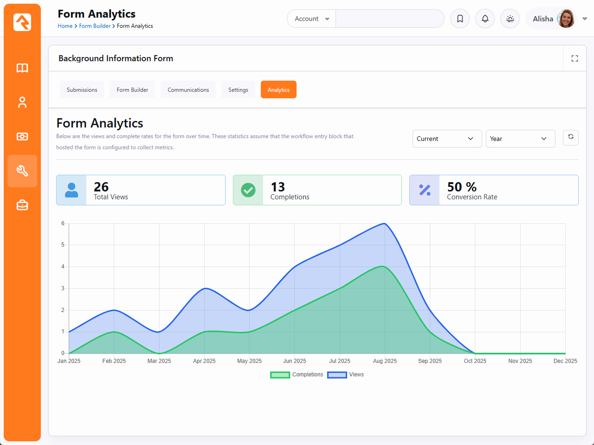Screen dimensions: 594x445
Task: Click the bookmark icon in header
Action: pyautogui.click(x=460, y=19)
